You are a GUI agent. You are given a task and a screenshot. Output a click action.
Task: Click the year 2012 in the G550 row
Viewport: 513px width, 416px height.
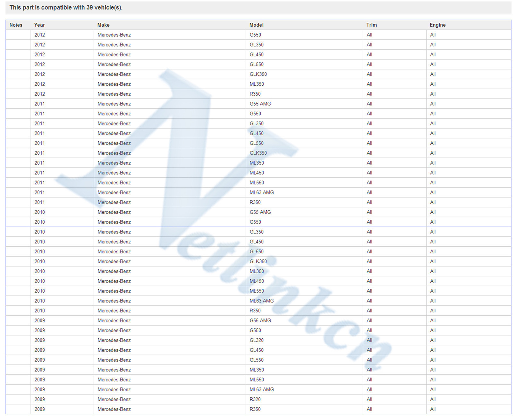coord(39,35)
